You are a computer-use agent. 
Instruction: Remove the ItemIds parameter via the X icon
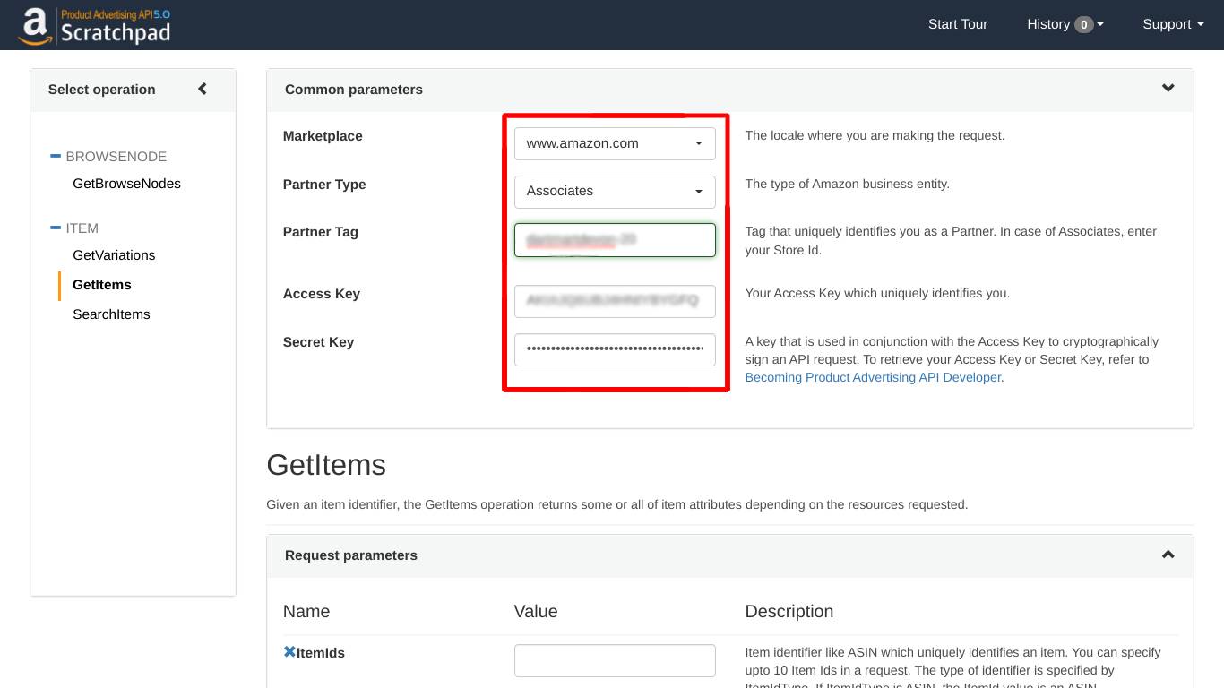(289, 651)
